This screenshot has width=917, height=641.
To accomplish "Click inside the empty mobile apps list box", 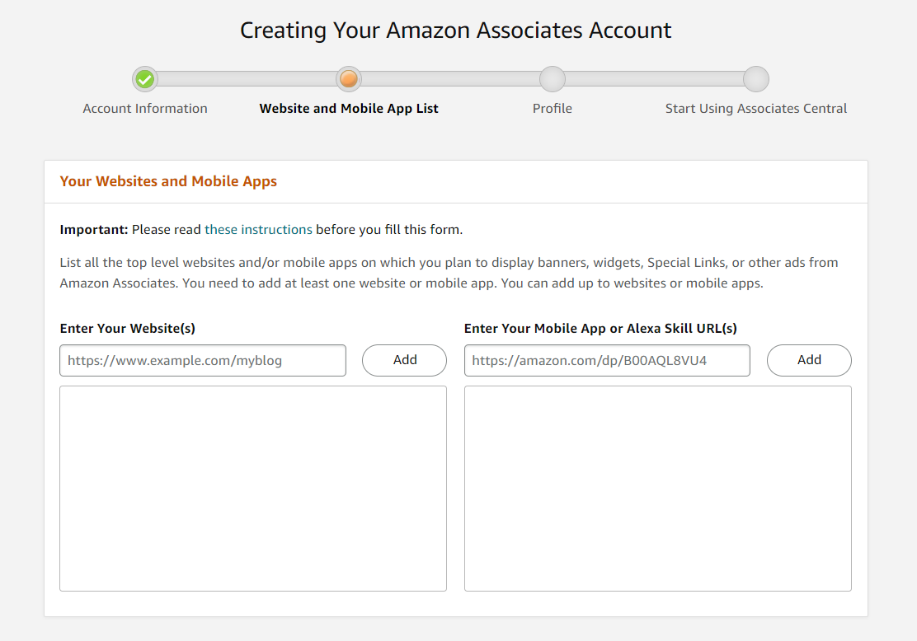I will [x=657, y=488].
